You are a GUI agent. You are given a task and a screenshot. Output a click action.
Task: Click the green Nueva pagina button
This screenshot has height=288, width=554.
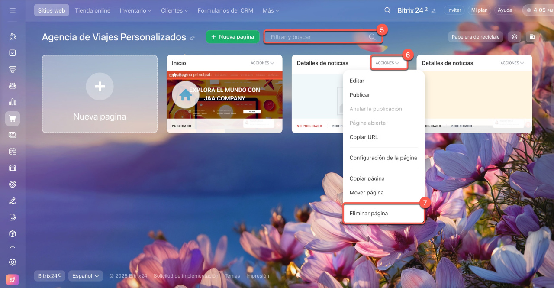[x=232, y=37]
